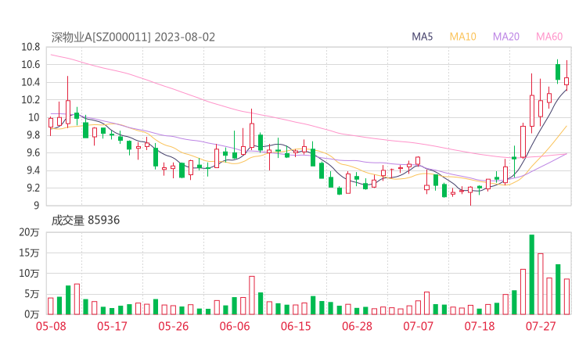Click the 07-27 date axis label
Viewport: 579px width, 344px height.
[541, 326]
